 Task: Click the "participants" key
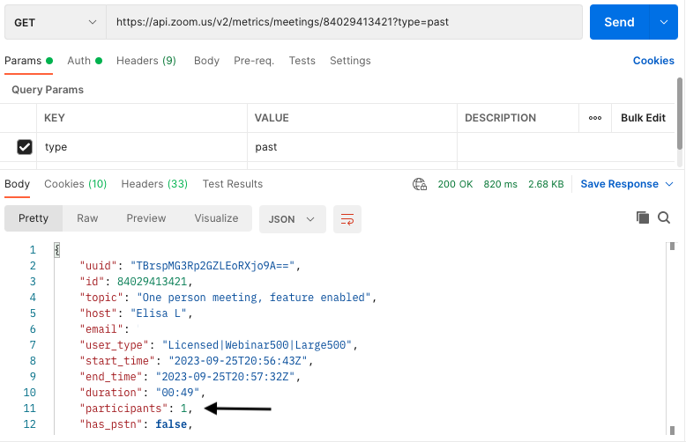[123, 409]
